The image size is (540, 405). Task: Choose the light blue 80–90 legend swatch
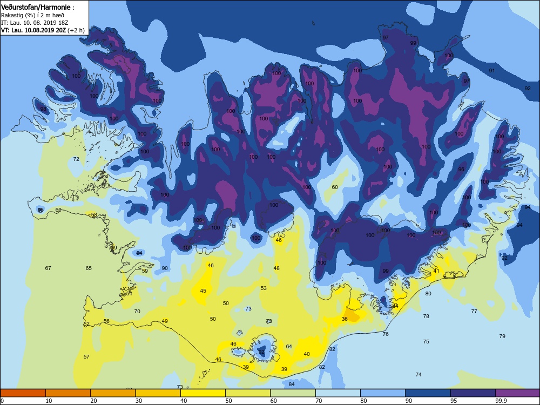[x=383, y=393]
